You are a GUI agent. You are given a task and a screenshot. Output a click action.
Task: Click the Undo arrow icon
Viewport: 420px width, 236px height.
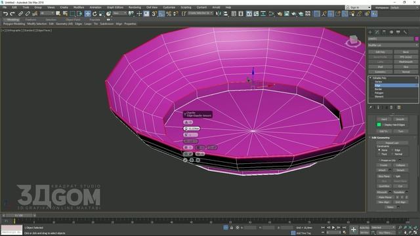coord(5,14)
